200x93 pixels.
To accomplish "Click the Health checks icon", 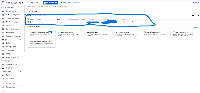I will (3, 68).
